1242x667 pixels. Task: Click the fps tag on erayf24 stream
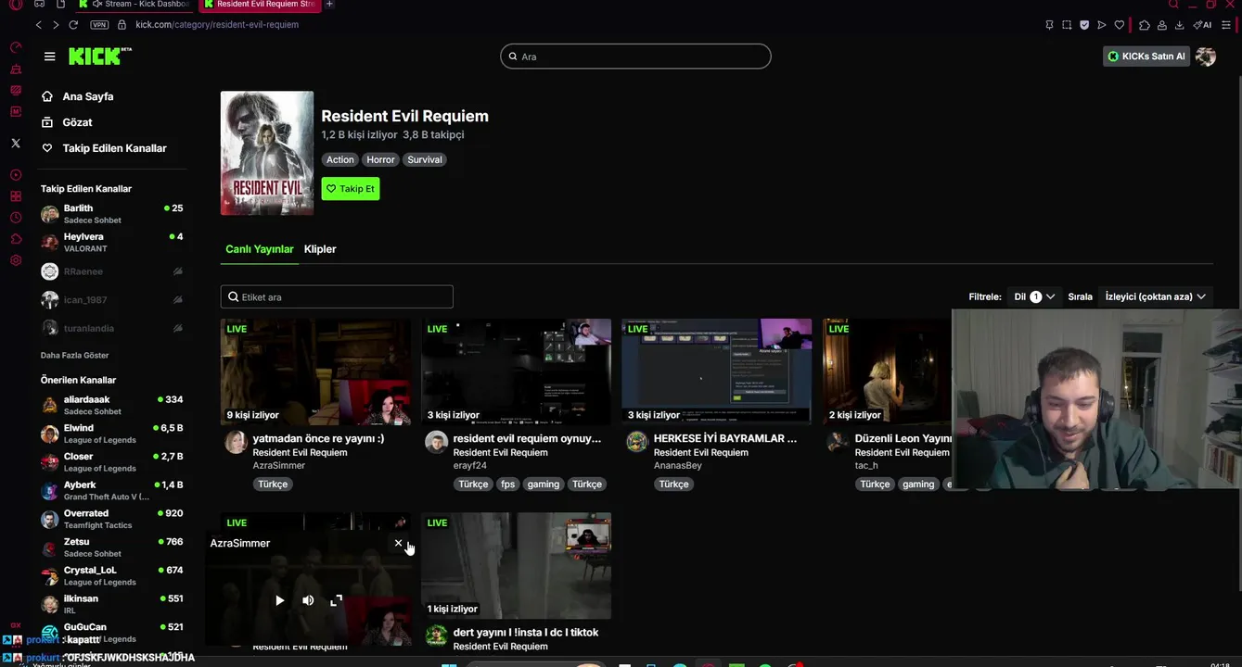coord(507,484)
